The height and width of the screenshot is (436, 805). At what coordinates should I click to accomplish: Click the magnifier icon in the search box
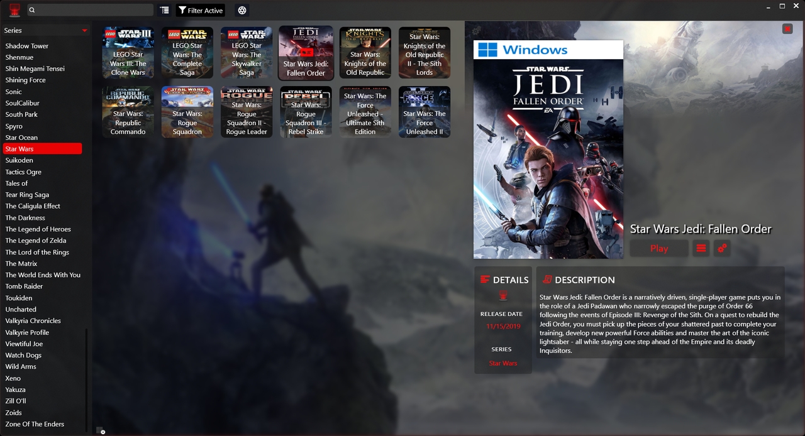tap(32, 10)
